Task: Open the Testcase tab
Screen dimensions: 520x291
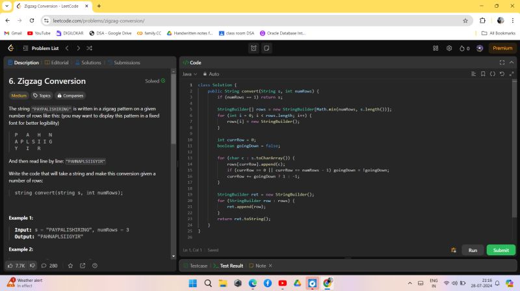Action: (x=196, y=266)
